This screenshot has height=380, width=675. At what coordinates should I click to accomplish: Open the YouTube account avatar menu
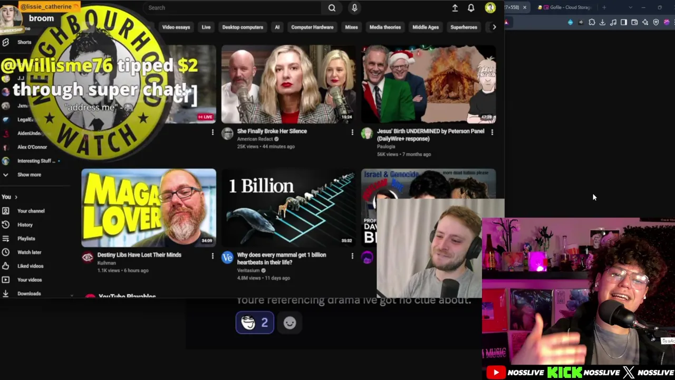[x=490, y=7]
